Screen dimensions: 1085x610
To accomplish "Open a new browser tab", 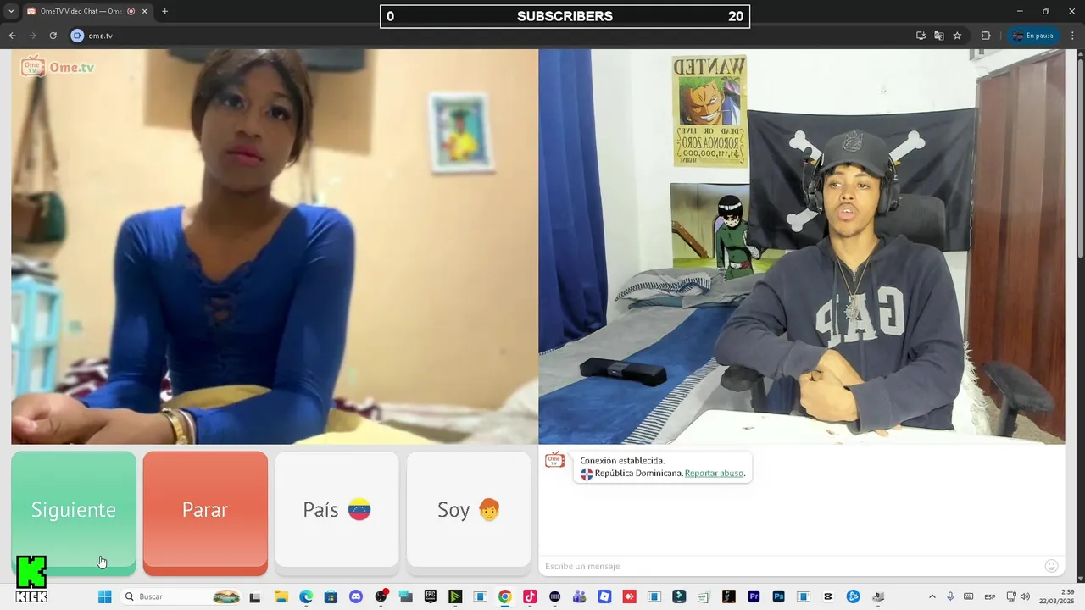I will click(x=164, y=11).
